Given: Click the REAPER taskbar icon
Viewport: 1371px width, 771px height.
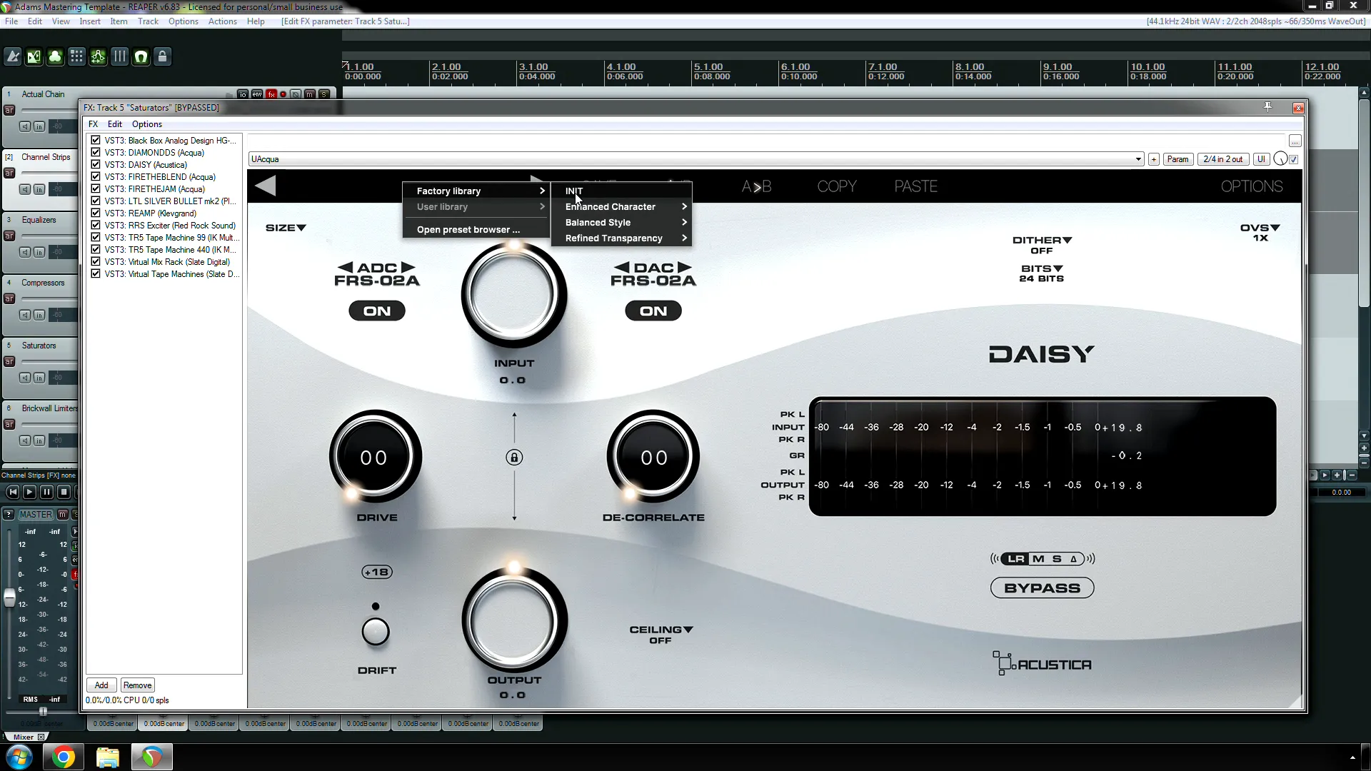Looking at the screenshot, I should tap(152, 757).
